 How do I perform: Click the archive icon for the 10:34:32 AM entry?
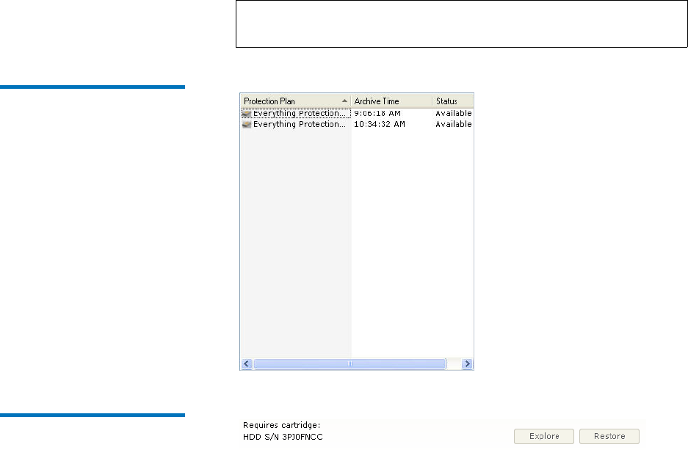247,125
